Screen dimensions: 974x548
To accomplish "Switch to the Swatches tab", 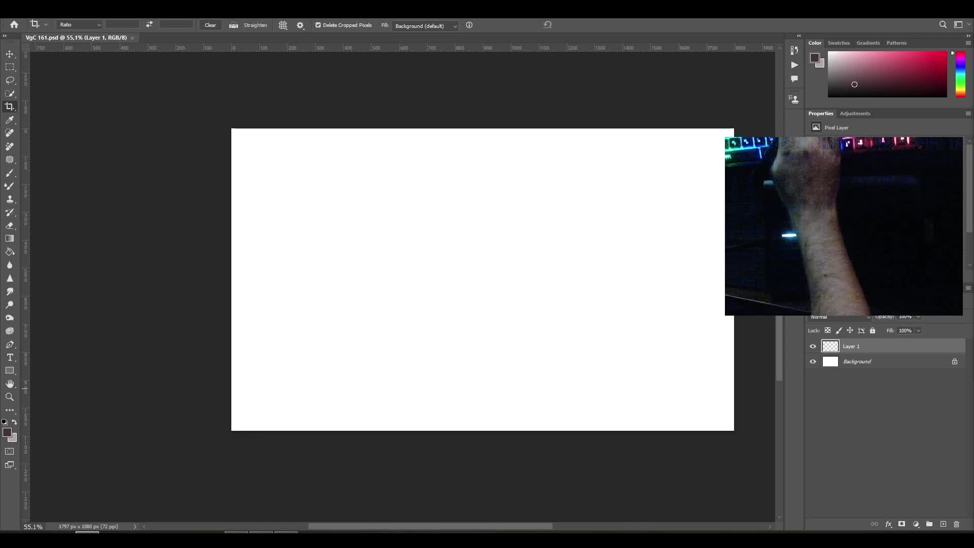I will point(838,43).
